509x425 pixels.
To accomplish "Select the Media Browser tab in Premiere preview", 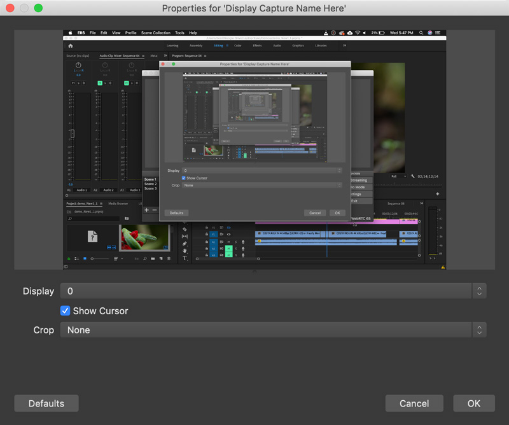I will (118, 204).
